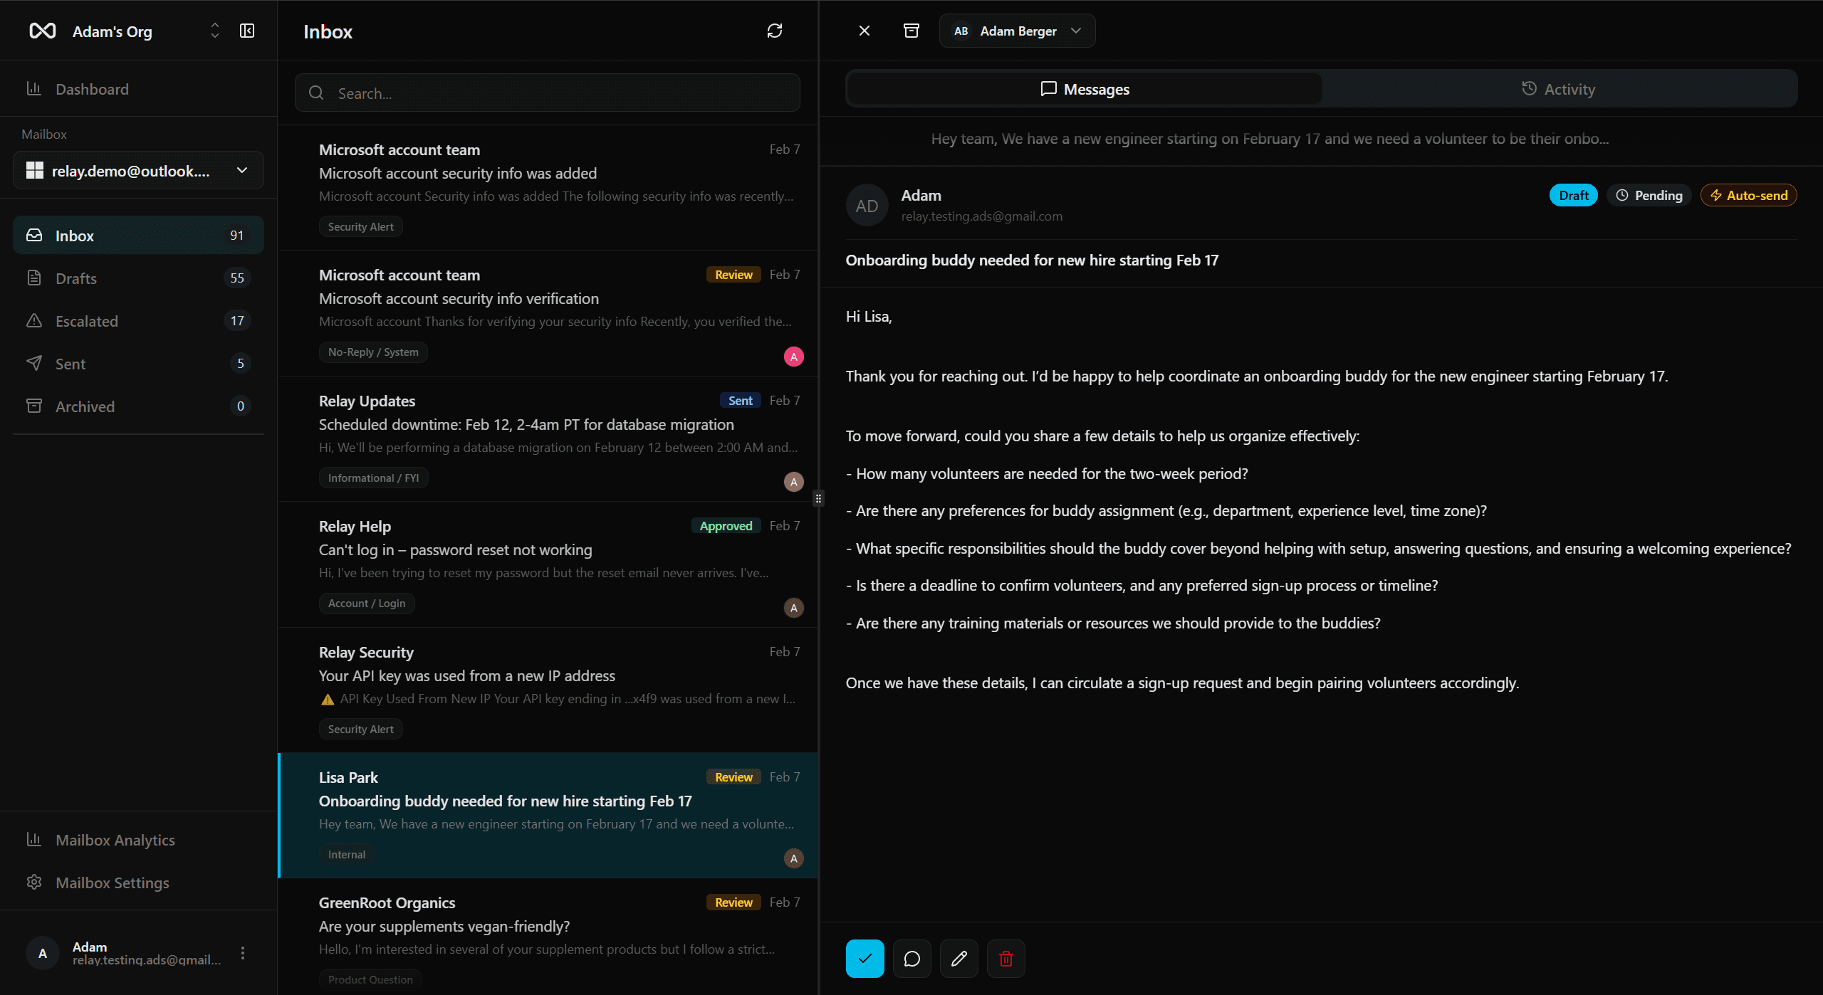Open the comment bubble icon below the draft
This screenshot has width=1823, height=995.
[x=911, y=958]
